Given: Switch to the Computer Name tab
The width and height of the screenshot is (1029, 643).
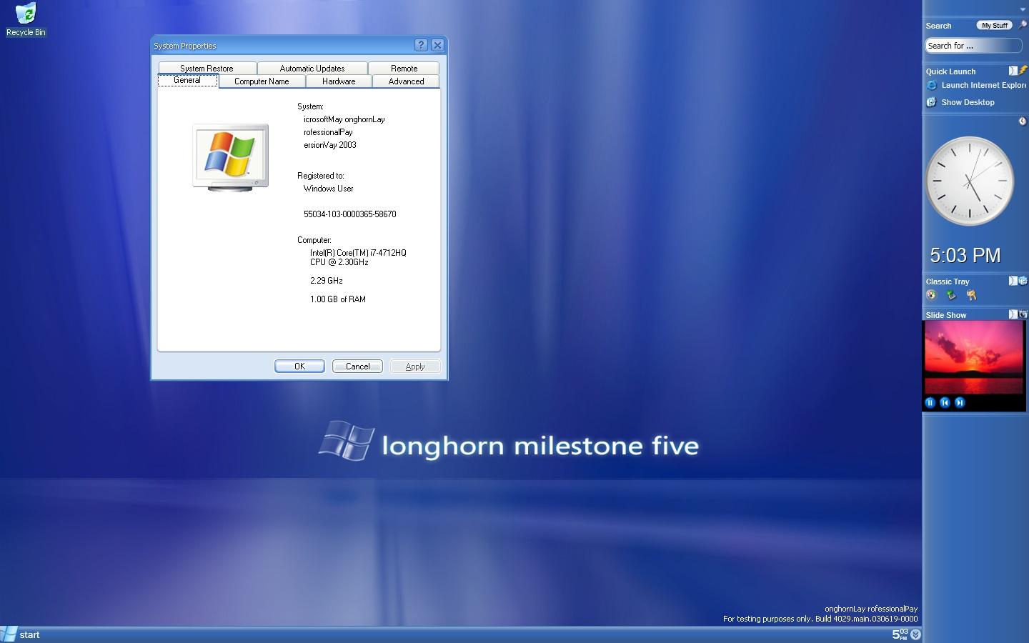Looking at the screenshot, I should (262, 81).
